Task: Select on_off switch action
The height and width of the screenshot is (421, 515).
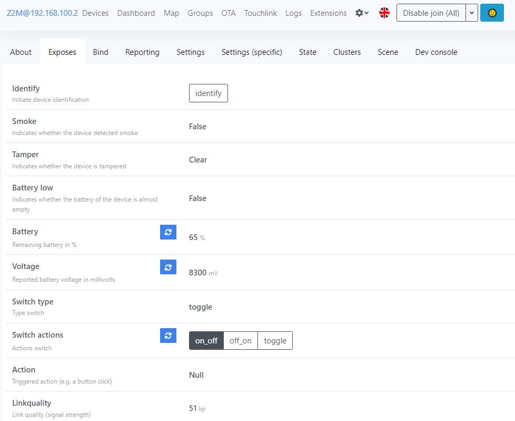Action: pyautogui.click(x=206, y=341)
